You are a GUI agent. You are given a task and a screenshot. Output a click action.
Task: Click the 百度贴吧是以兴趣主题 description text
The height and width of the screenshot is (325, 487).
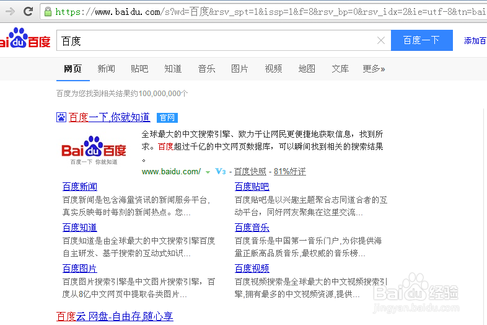point(311,206)
